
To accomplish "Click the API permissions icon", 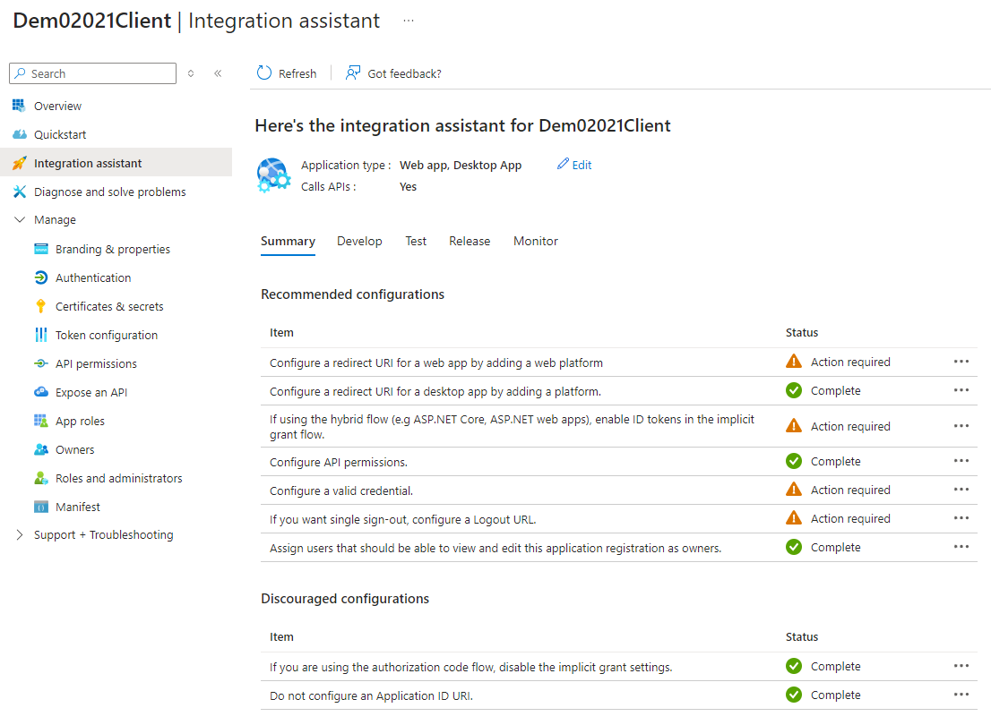I will click(41, 363).
